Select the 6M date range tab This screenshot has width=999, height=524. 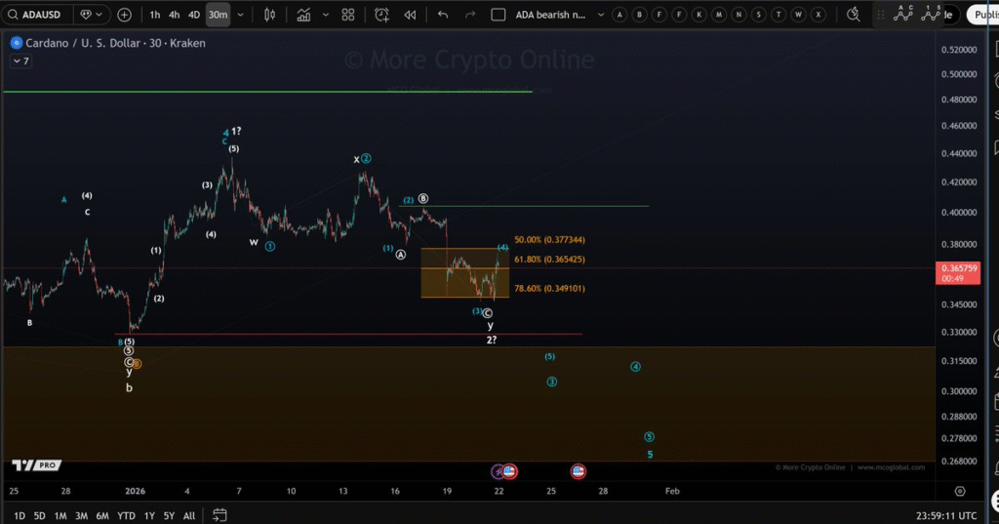pos(101,515)
